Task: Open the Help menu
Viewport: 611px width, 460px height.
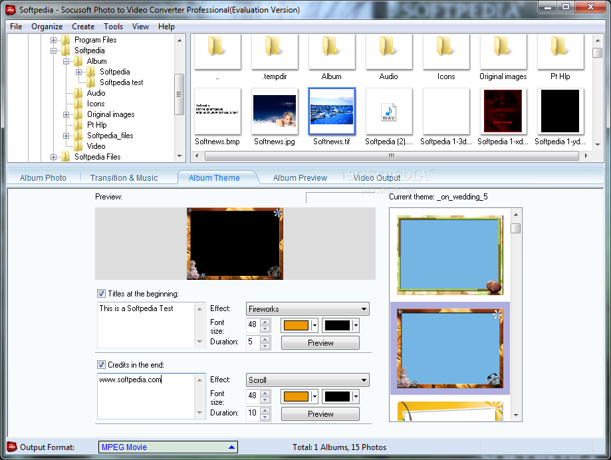Action: pyautogui.click(x=166, y=27)
